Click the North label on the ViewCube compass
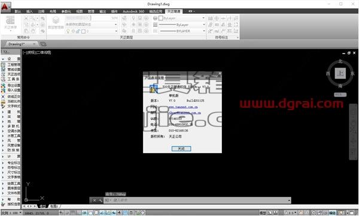This screenshot has width=359, height=216. [x=340, y=62]
